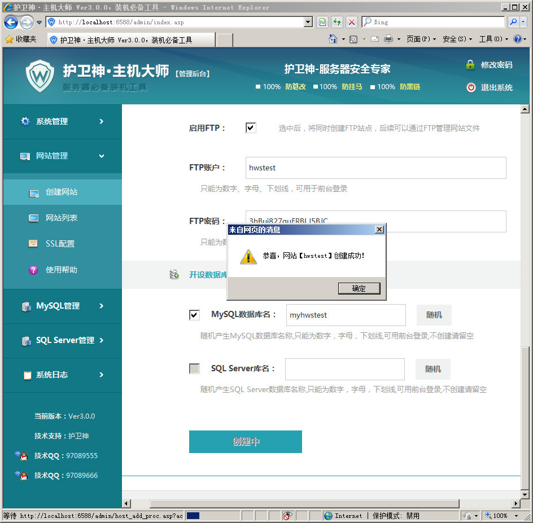This screenshot has width=533, height=523.
Task: Click the 系统日志 notepad icon
Action: (28, 375)
